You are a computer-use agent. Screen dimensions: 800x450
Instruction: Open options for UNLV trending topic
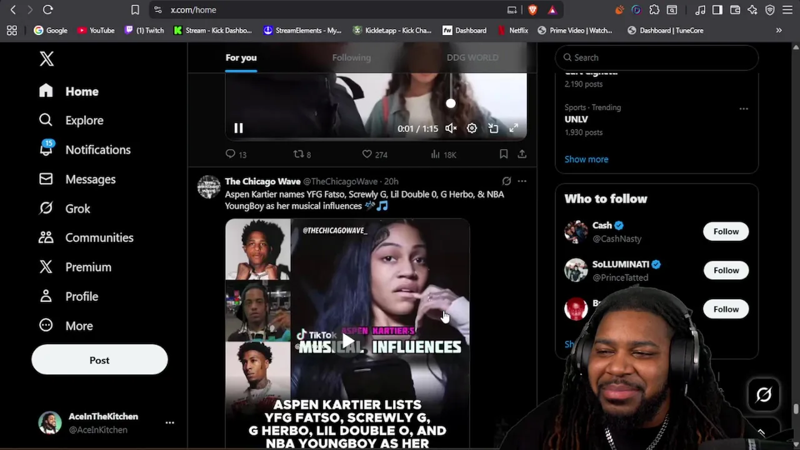pos(744,109)
